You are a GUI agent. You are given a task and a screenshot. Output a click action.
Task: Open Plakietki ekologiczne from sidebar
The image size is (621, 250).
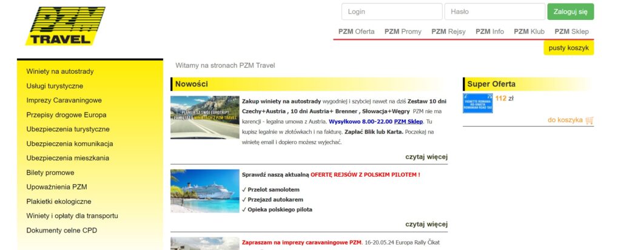[x=59, y=202]
